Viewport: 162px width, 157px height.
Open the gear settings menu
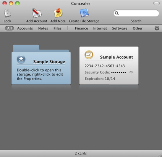coord(157,28)
